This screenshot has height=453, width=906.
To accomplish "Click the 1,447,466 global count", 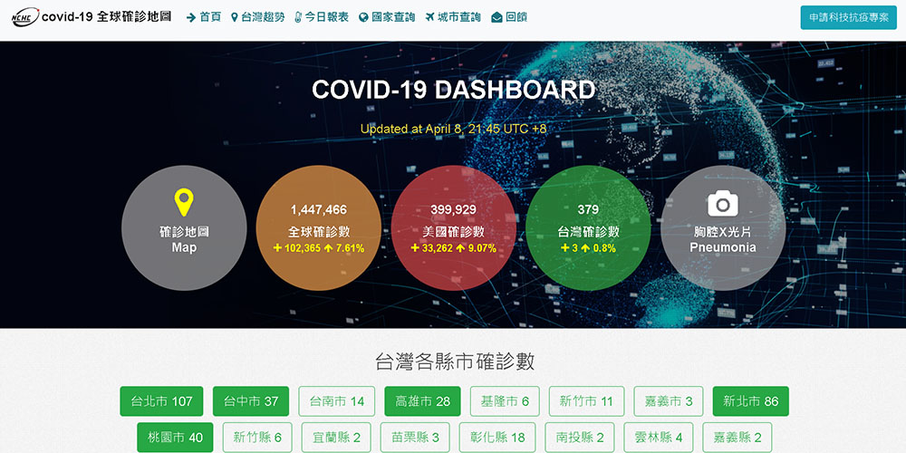I will 319,210.
